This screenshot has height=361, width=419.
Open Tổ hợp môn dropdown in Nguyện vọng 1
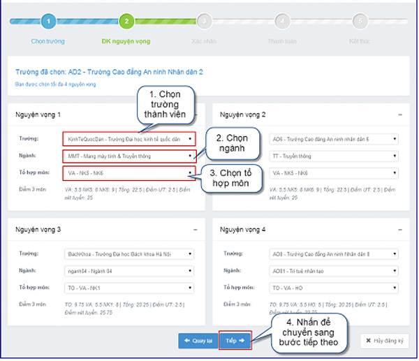pyautogui.click(x=128, y=172)
